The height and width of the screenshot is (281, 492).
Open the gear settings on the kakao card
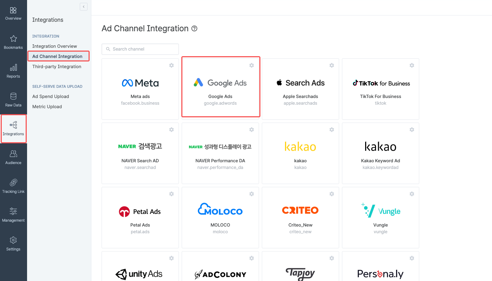point(332,130)
